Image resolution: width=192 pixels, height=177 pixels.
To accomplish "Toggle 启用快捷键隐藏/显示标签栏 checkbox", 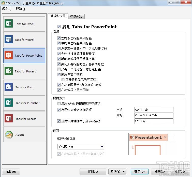I will (59, 121).
